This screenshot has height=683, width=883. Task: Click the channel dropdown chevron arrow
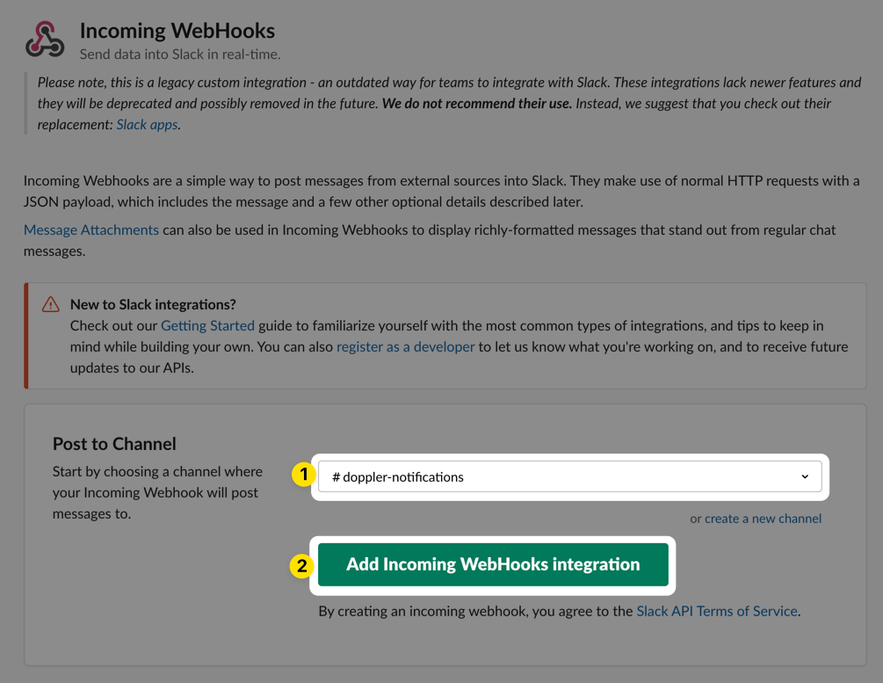[805, 476]
